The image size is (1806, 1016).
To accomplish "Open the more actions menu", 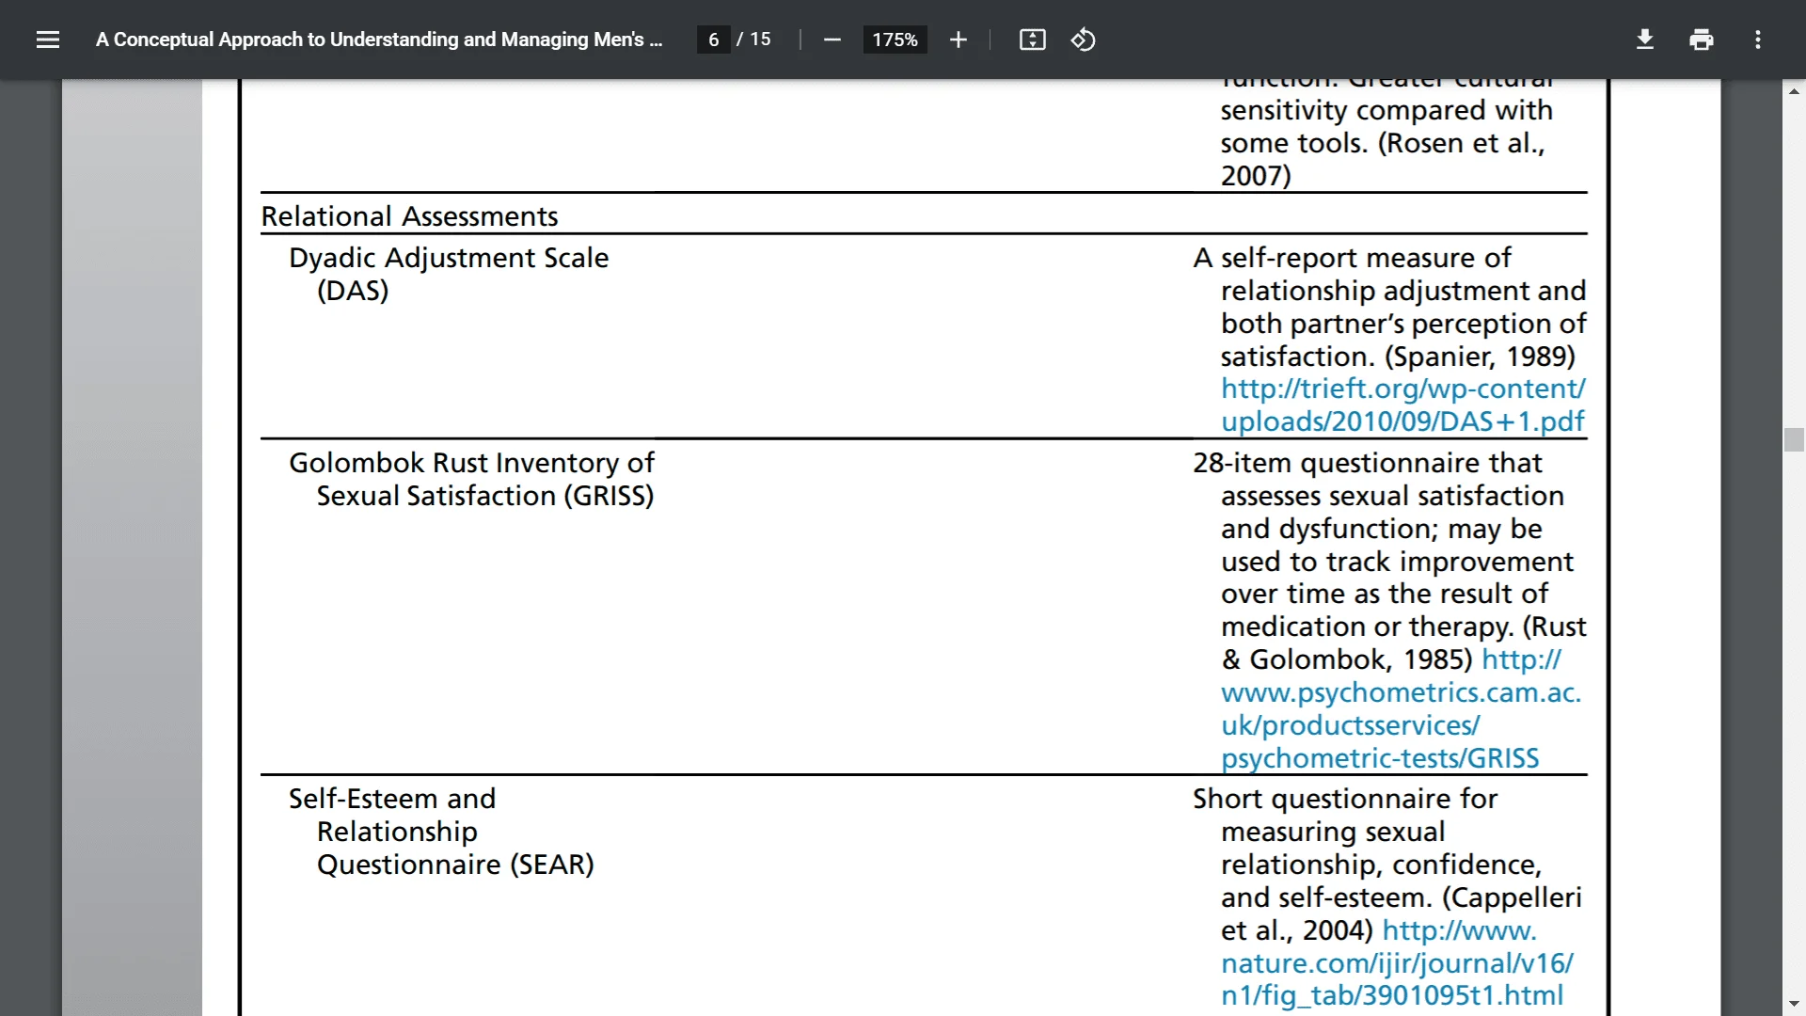I will (1757, 40).
